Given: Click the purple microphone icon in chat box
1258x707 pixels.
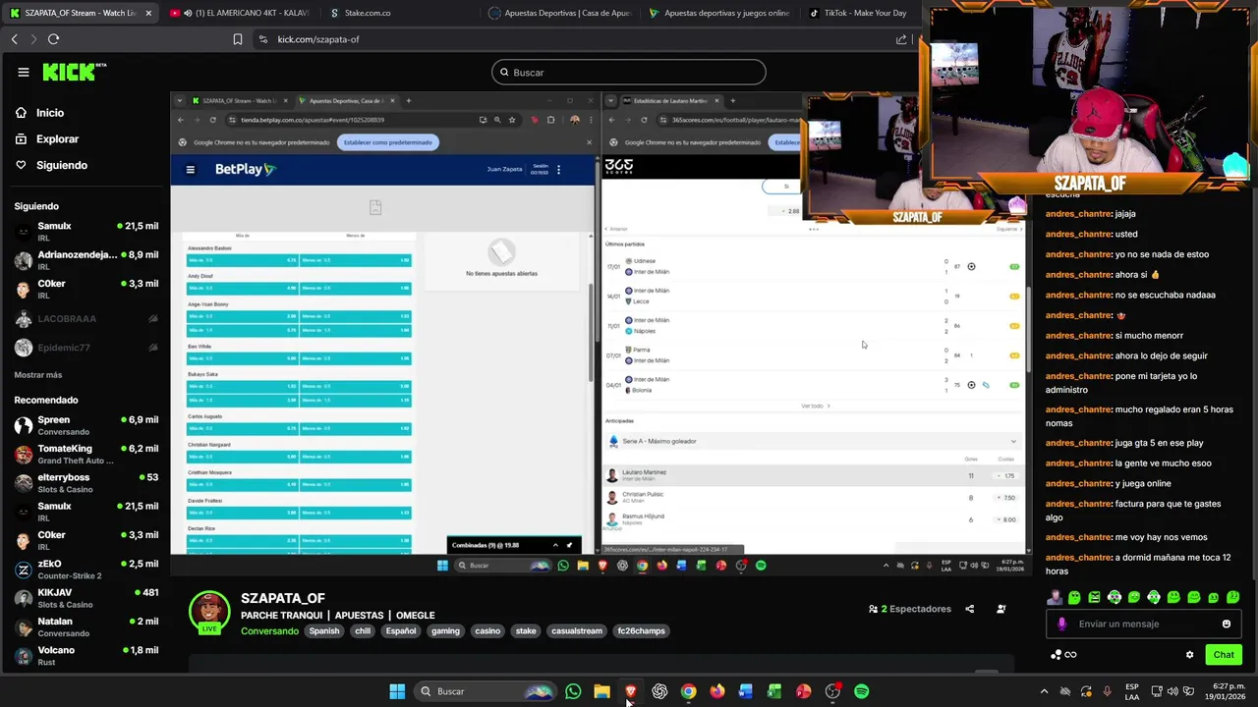Looking at the screenshot, I should coord(1061,624).
